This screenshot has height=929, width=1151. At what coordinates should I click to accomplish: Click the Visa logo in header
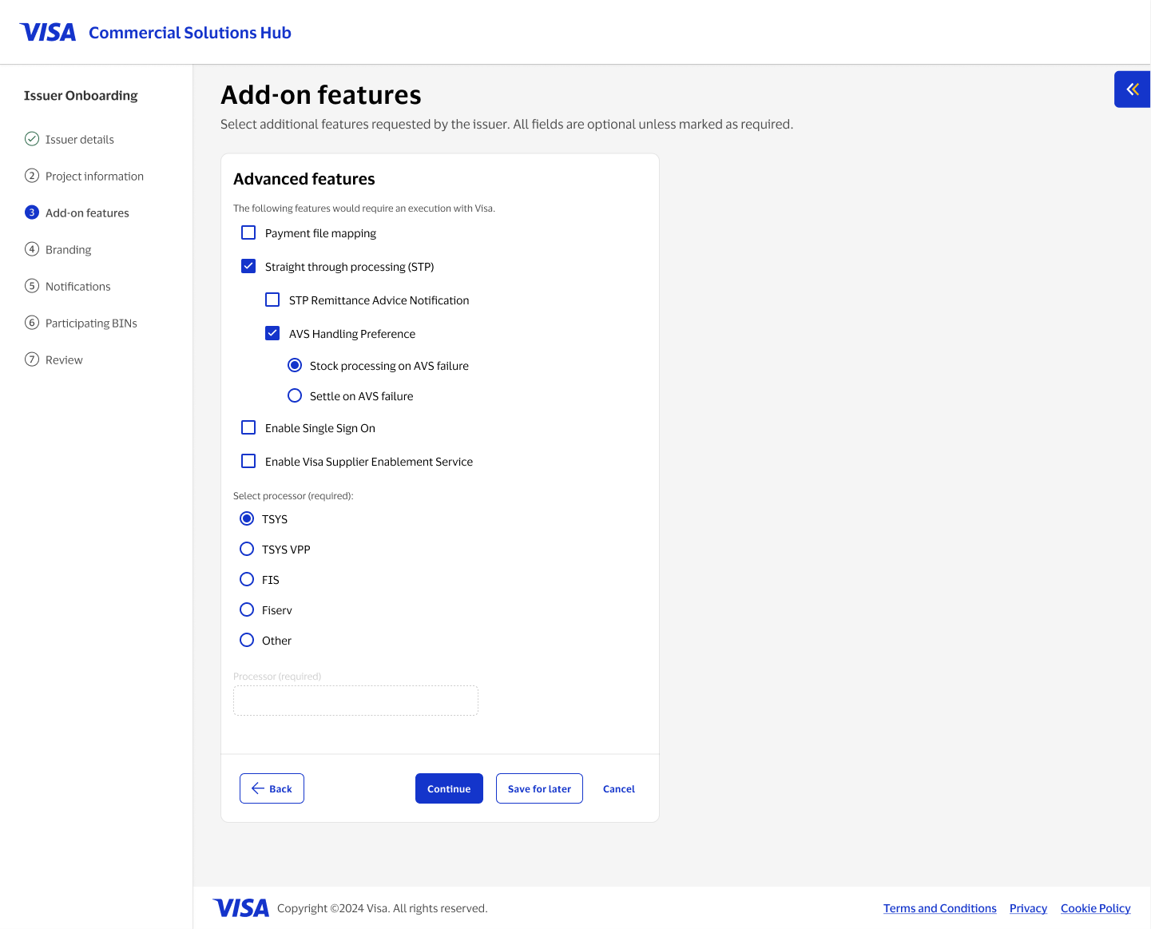(48, 32)
